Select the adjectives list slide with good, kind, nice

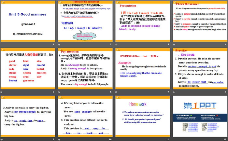coord(28,69)
